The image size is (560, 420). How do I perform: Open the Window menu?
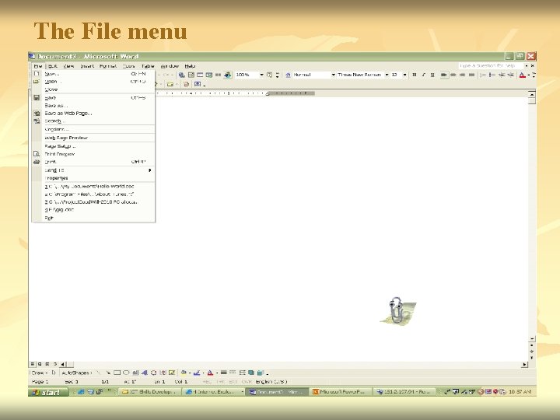[170, 66]
